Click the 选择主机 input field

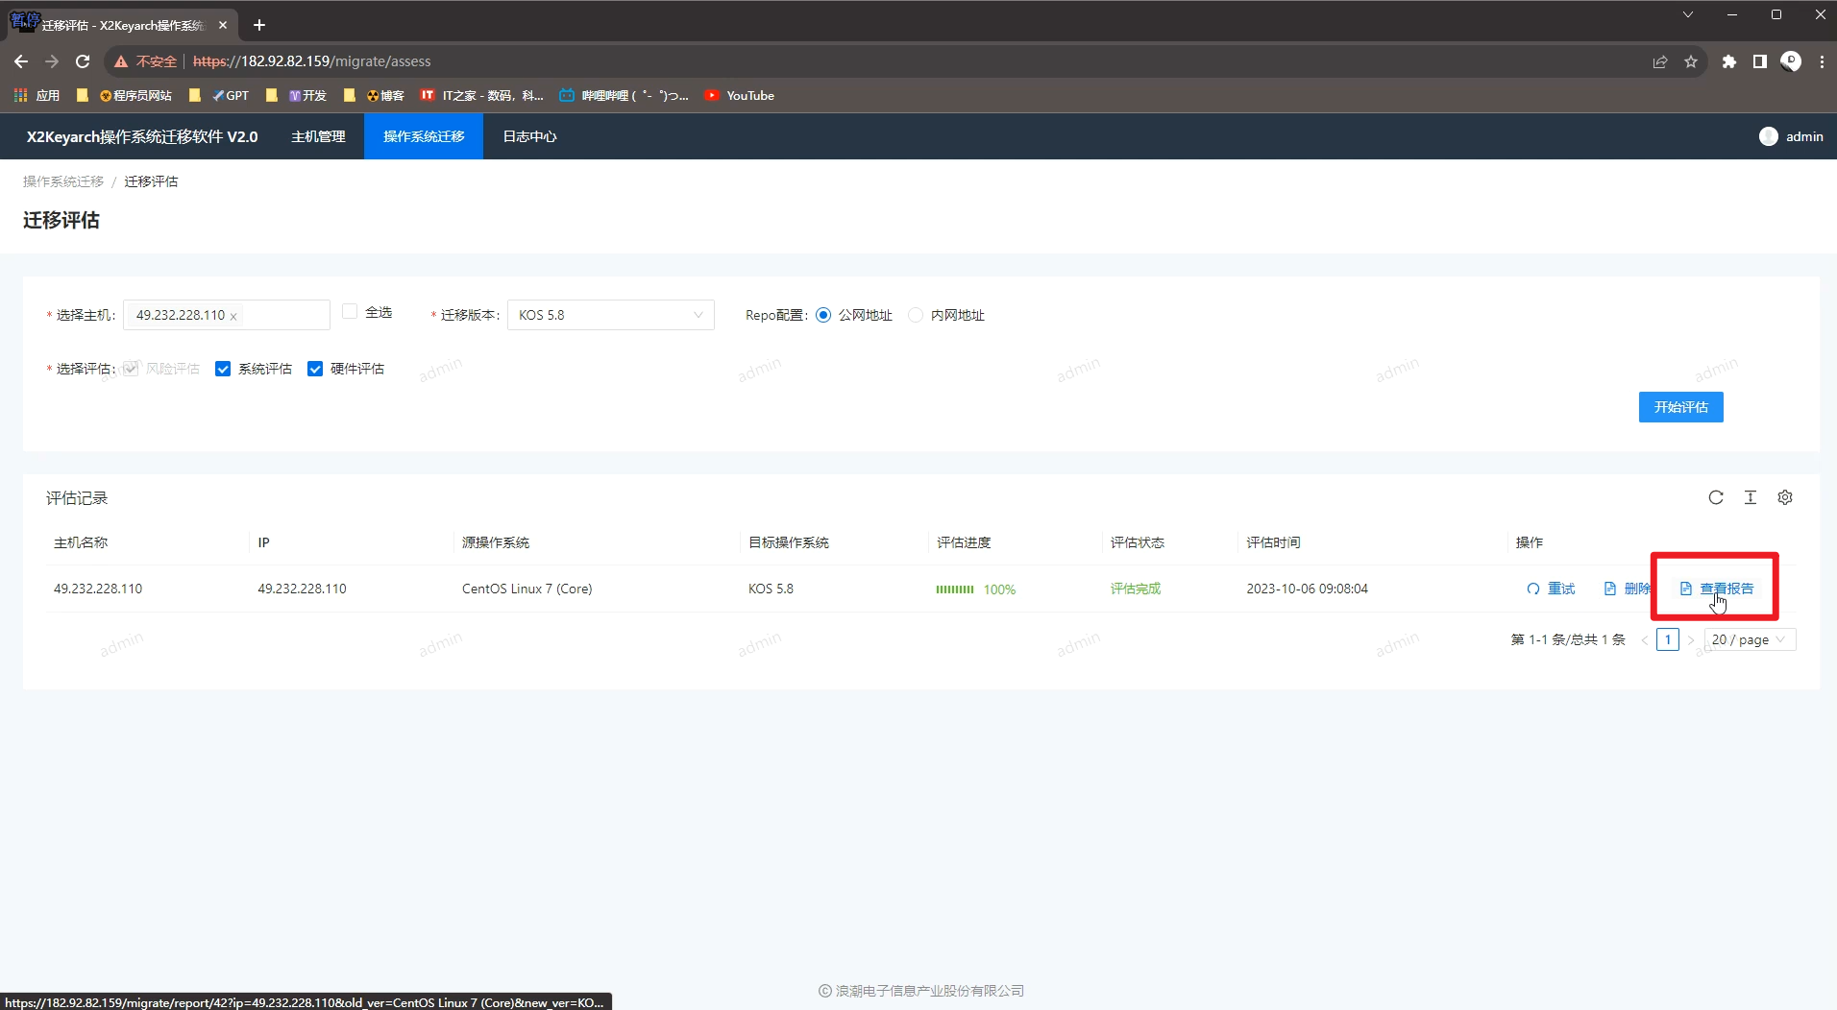227,315
